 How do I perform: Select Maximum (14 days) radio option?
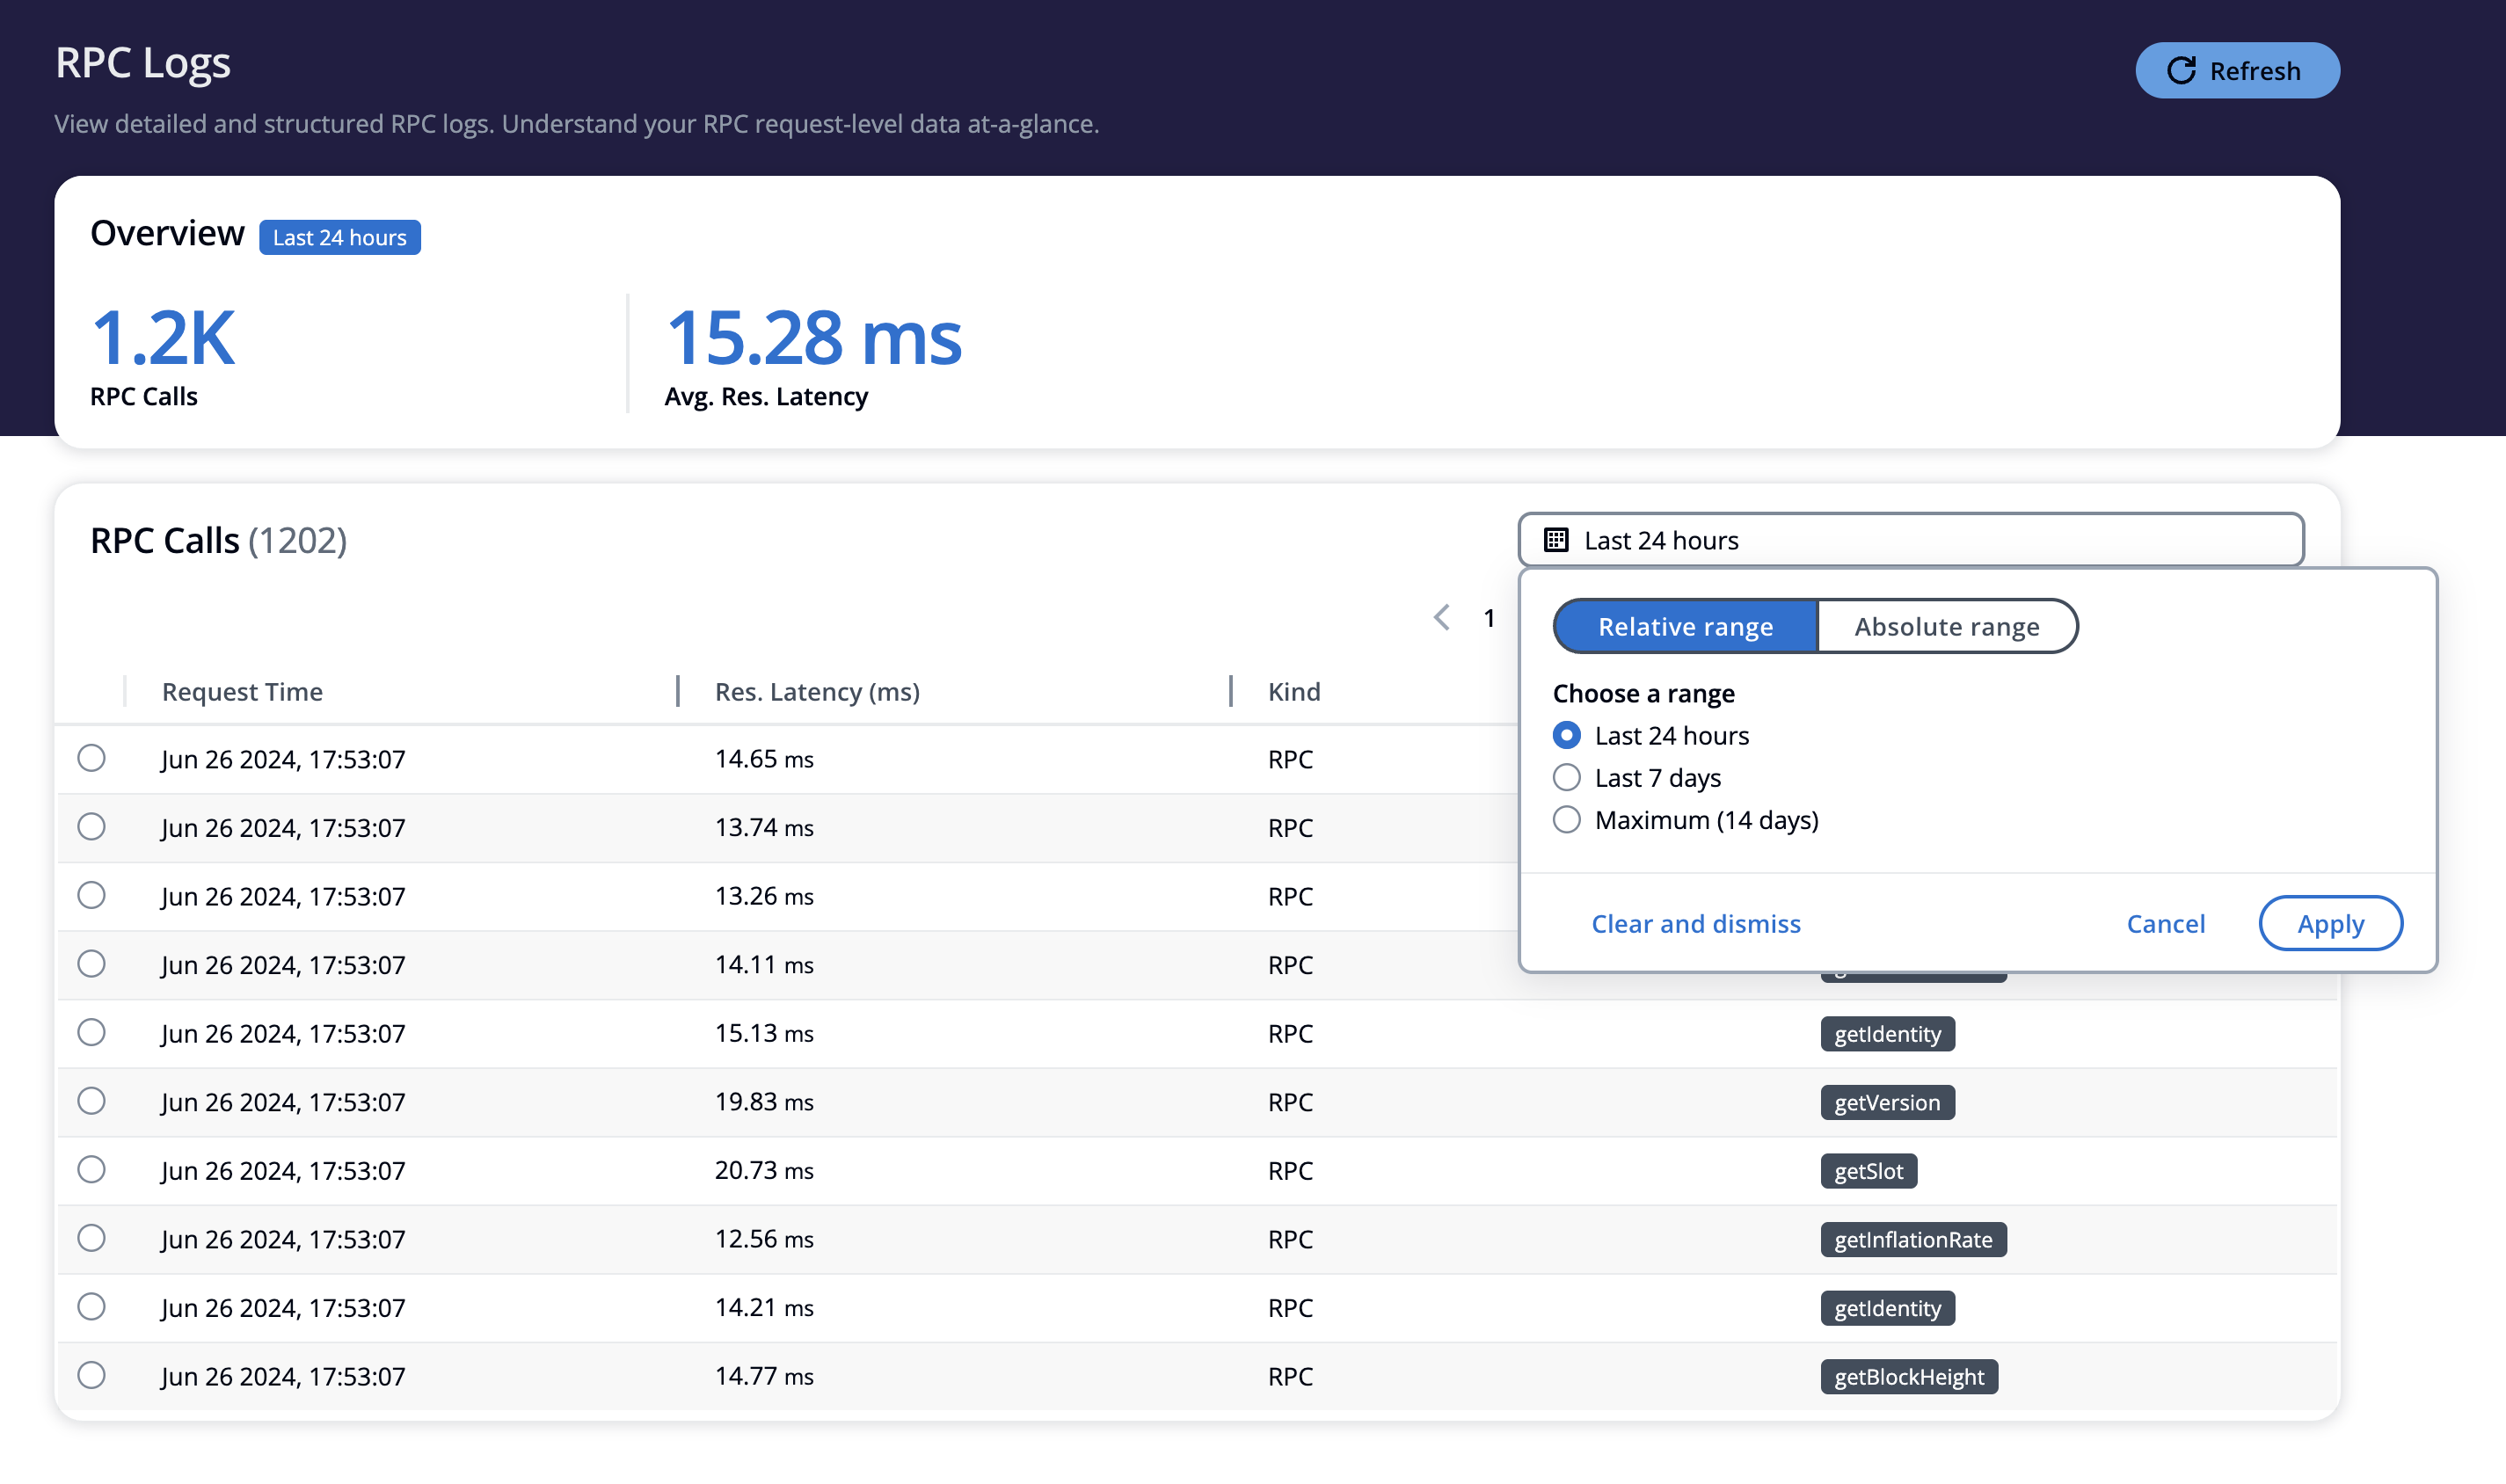tap(1567, 820)
